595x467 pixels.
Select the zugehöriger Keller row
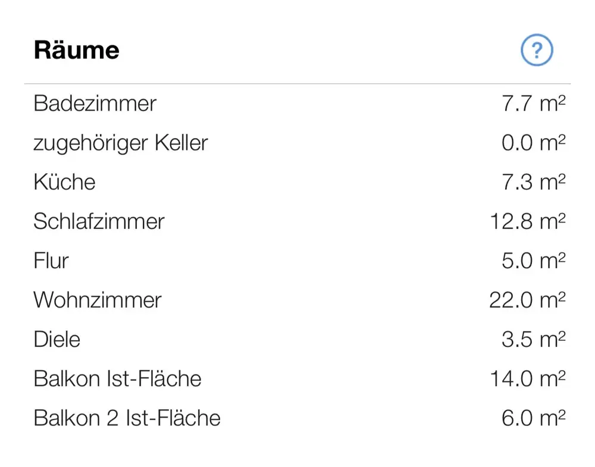[x=297, y=143]
